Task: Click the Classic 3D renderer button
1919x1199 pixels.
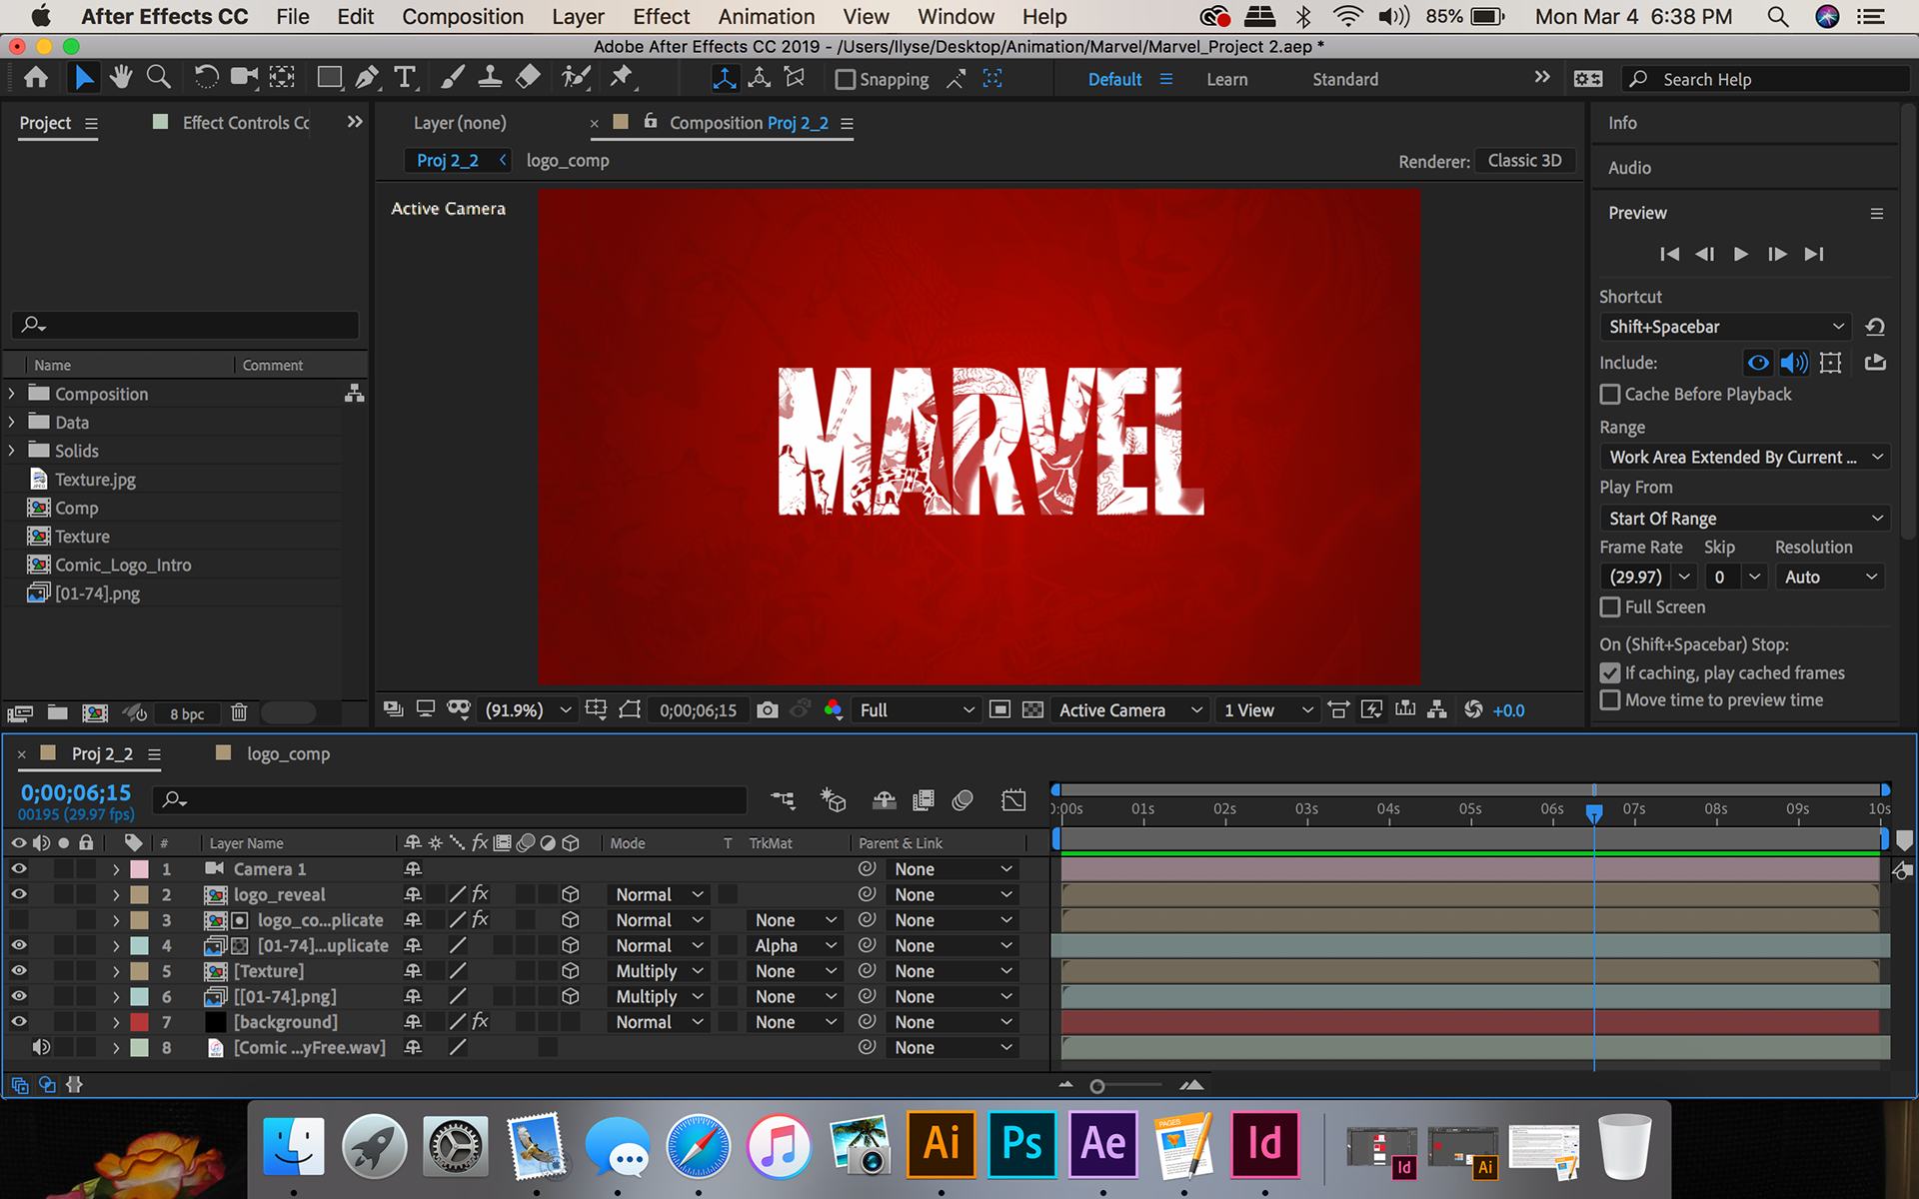Action: 1524,161
